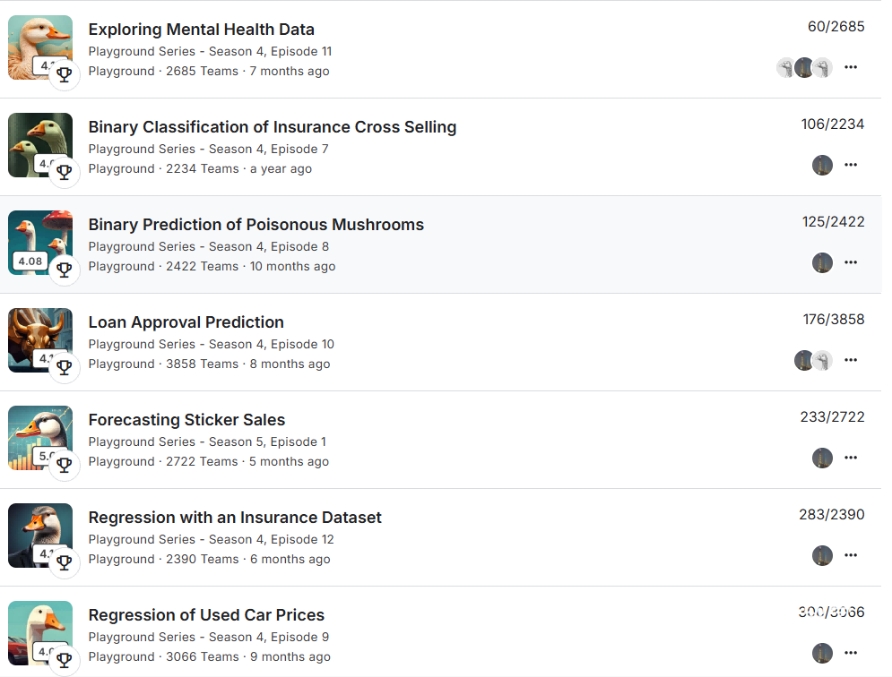Screen dimensions: 892x677
Task: Open Binary Prediction of Poisonous Mushrooms title
Action: point(256,225)
